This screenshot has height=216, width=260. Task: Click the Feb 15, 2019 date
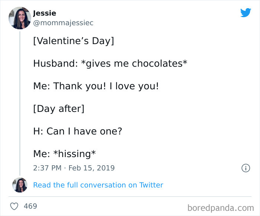(91, 168)
